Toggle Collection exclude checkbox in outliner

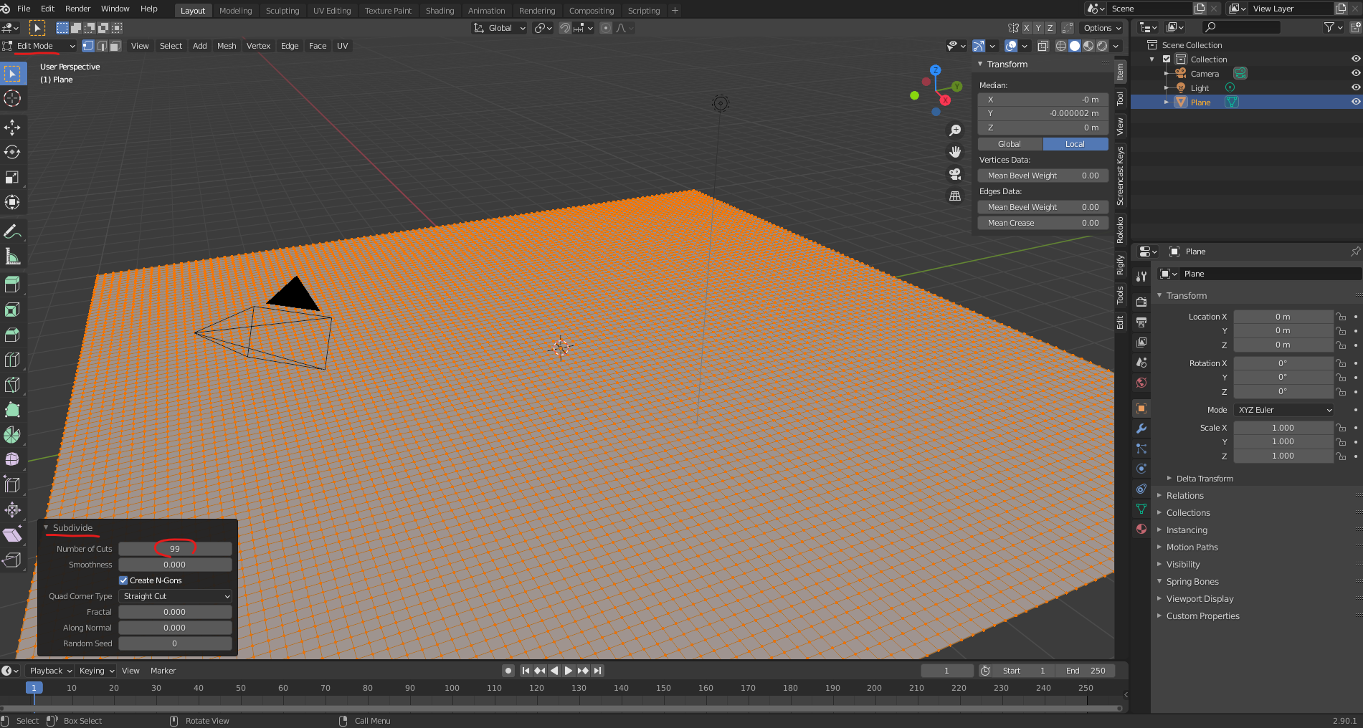click(x=1167, y=59)
